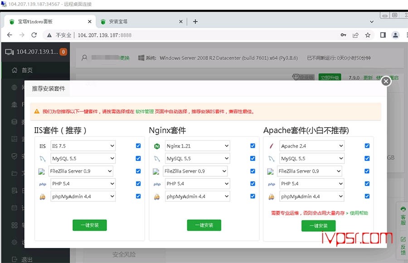Switch to the 宝塔Windows面板 browser tab
The width and height of the screenshot is (408, 263).
coord(49,22)
